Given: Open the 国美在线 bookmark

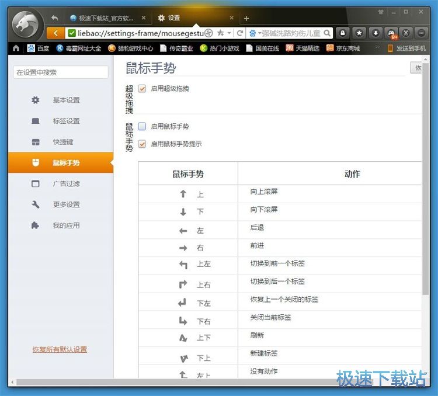Looking at the screenshot, I should [x=263, y=48].
